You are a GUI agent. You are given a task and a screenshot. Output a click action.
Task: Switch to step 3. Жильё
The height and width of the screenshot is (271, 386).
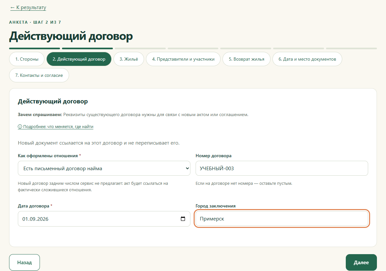(x=129, y=59)
